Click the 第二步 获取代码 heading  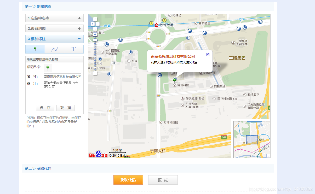38,168
